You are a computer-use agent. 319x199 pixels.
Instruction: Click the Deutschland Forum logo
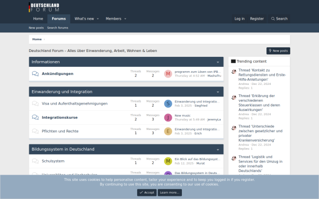coord(44,7)
